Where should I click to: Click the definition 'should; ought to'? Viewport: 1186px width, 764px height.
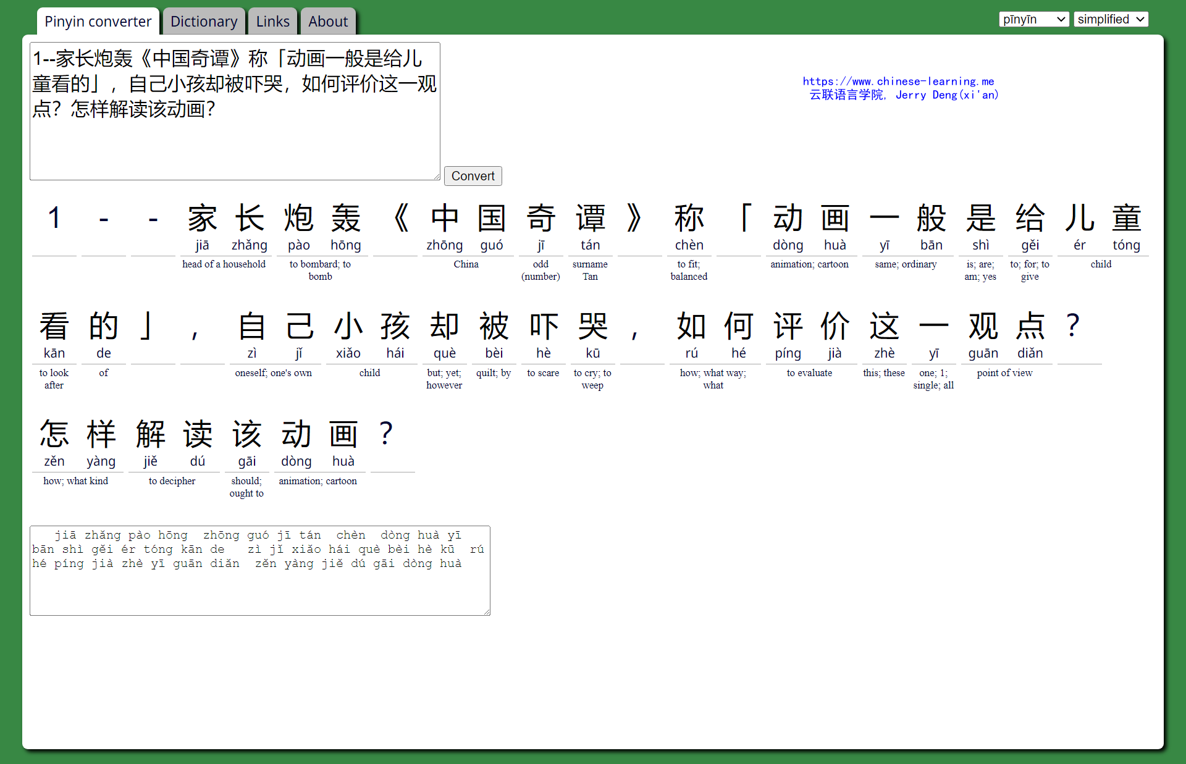pyautogui.click(x=246, y=487)
